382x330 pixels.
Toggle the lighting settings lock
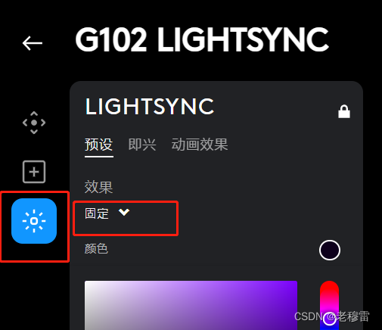pos(344,111)
